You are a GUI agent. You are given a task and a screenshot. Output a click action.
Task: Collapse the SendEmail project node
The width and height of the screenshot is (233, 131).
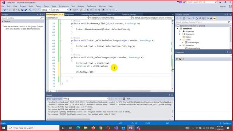click(x=177, y=28)
